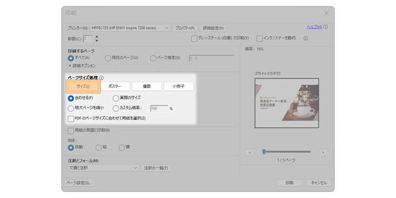Switch to 複数 tab button
The height and width of the screenshot is (198, 396).
tap(147, 87)
